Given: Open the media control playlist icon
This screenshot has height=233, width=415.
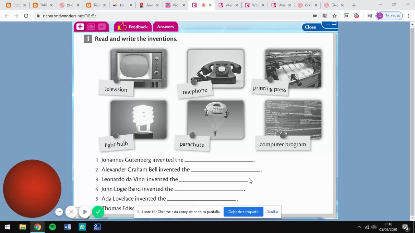Looking at the screenshot, I should click(370, 16).
